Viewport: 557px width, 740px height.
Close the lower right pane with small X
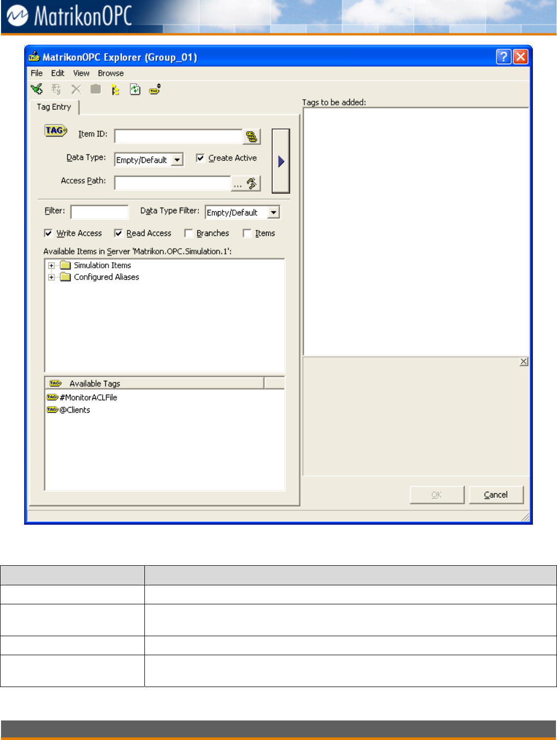pos(524,362)
